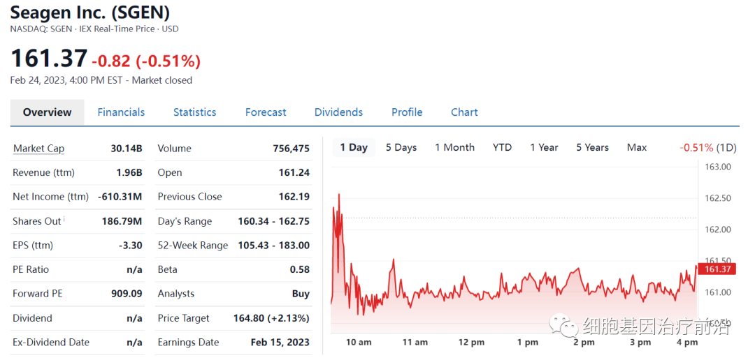Switch to the Financials tab
The width and height of the screenshot is (755, 360).
121,112
